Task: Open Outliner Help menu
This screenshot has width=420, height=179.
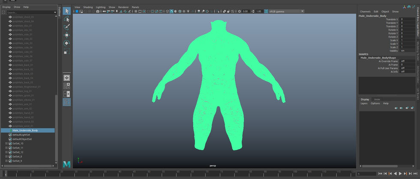Action: click(x=26, y=7)
